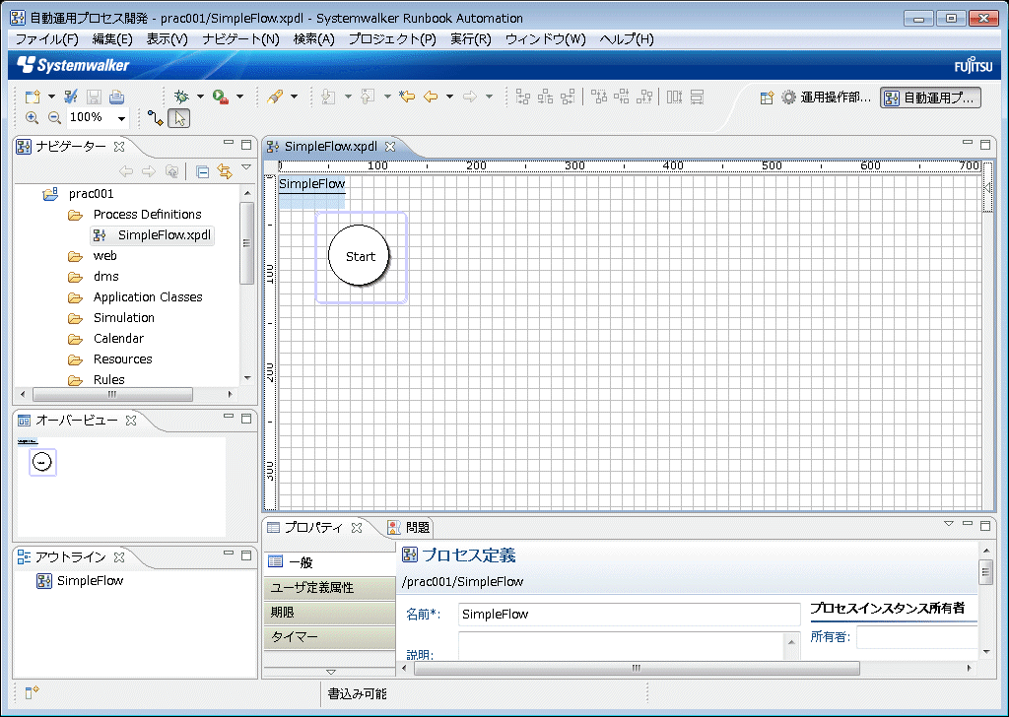
Task: Zoom in with the plus magnifier
Action: [32, 117]
